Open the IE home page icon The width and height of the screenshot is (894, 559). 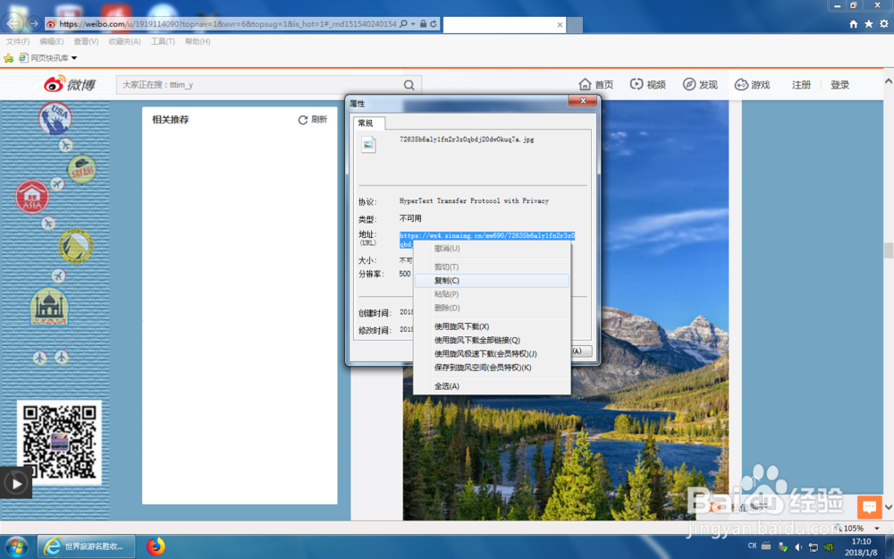pos(854,24)
